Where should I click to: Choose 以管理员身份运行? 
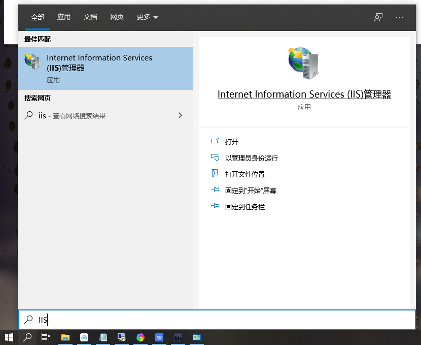[251, 158]
